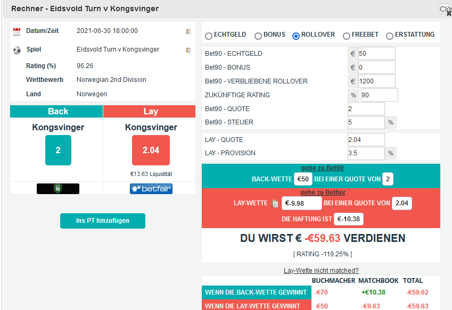The width and height of the screenshot is (452, 310).
Task: Click the lay stake field showing €-9.98
Action: coord(301,203)
